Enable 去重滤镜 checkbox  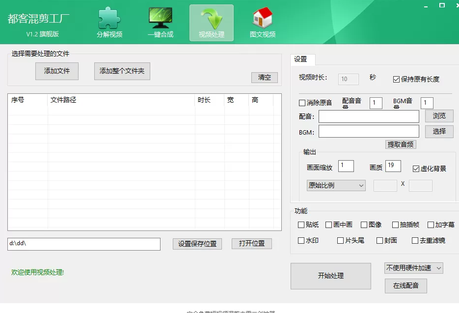415,241
